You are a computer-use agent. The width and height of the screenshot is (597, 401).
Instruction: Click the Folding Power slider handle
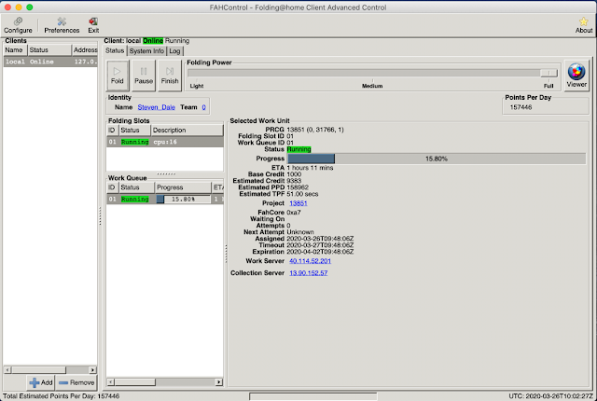coord(548,73)
